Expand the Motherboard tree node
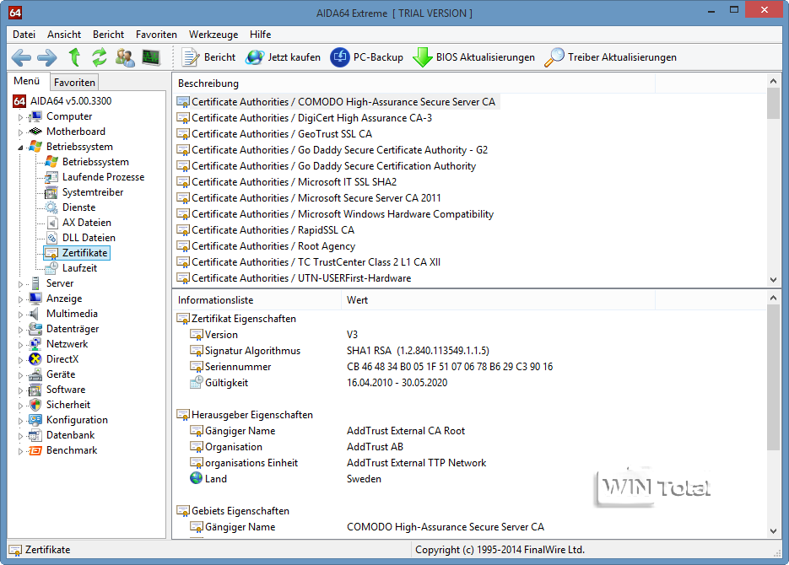Viewport: 789px width, 565px height. click(20, 132)
